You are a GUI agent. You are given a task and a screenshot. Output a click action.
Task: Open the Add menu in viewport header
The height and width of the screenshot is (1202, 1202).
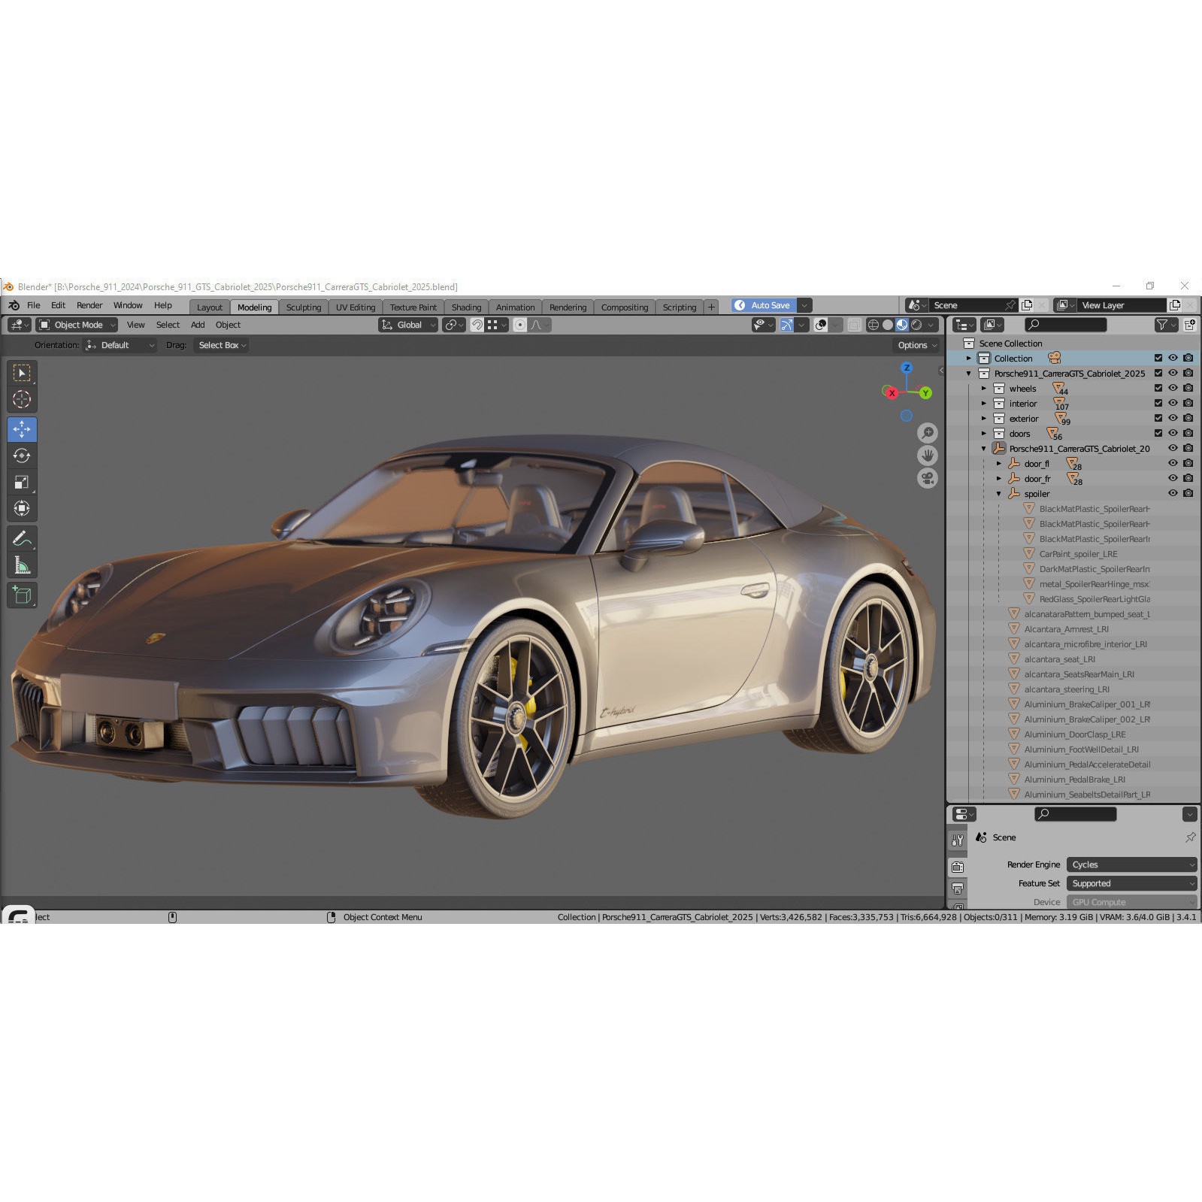[x=198, y=325]
